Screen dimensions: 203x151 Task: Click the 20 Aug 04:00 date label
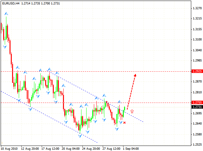tap(71, 149)
